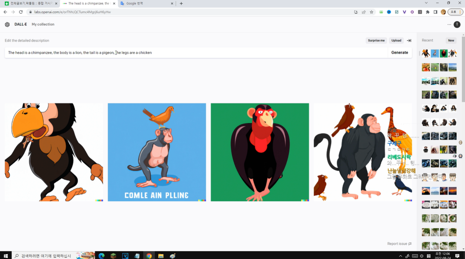Show hidden system tray icons
The width and height of the screenshot is (465, 259).
coord(400,256)
